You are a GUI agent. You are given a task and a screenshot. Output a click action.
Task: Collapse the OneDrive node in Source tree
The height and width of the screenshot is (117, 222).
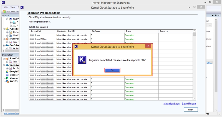(4, 45)
